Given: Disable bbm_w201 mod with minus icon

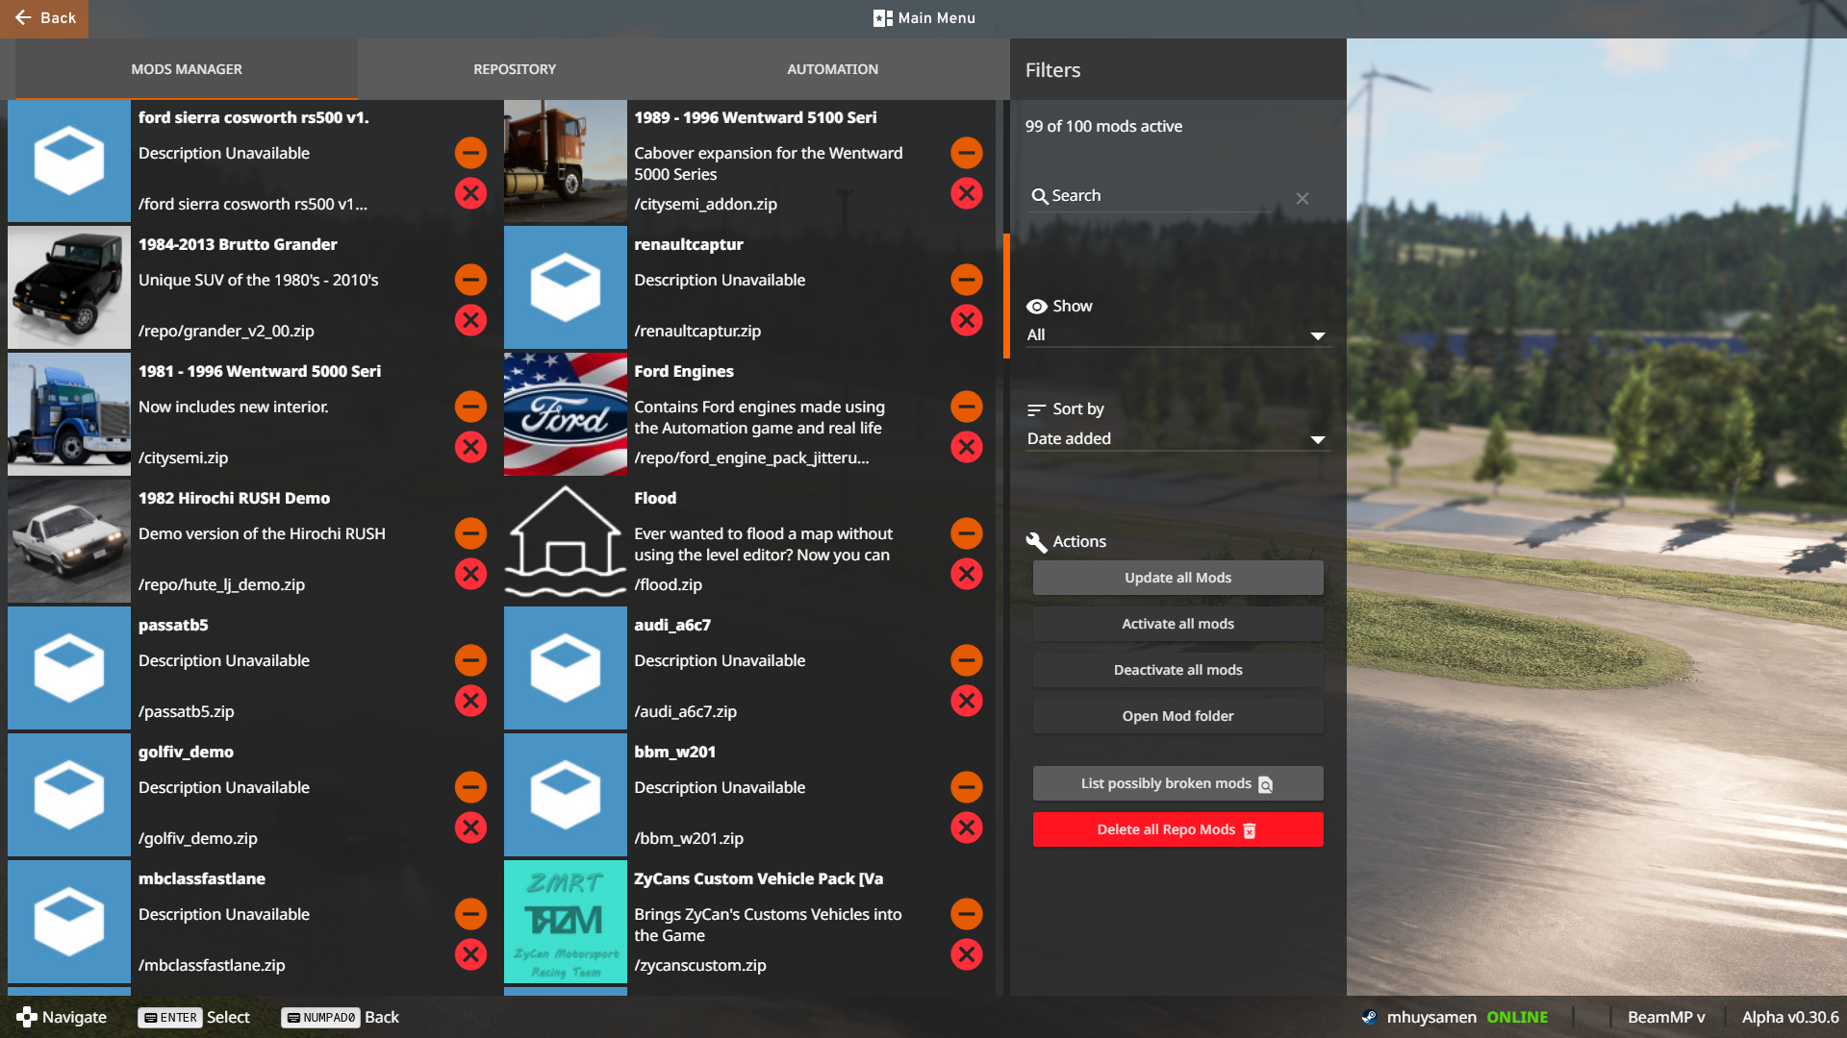Looking at the screenshot, I should 967,787.
